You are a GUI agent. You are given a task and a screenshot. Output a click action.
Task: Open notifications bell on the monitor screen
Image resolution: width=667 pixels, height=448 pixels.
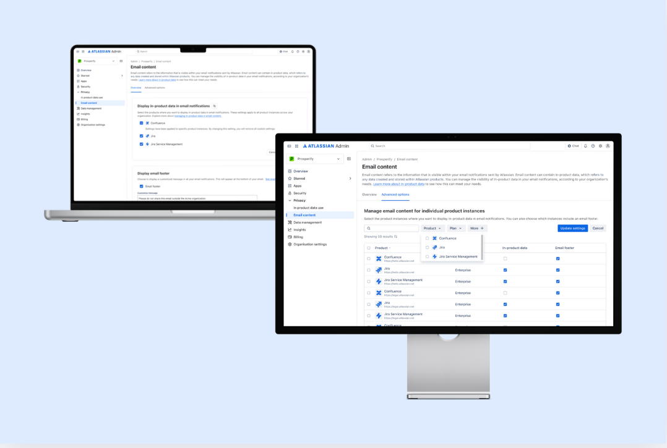click(585, 146)
